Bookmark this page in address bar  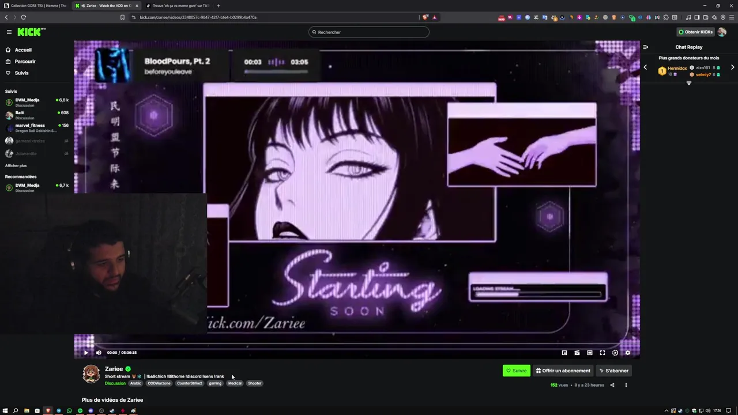pos(122,17)
